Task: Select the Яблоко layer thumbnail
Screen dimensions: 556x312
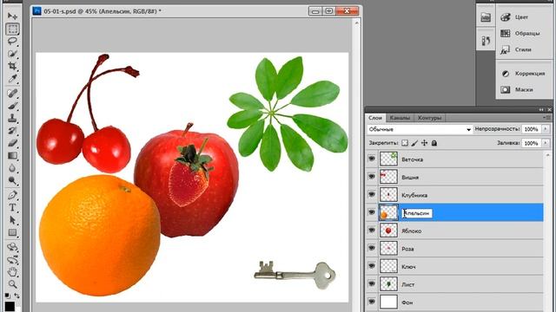Action: click(x=388, y=231)
